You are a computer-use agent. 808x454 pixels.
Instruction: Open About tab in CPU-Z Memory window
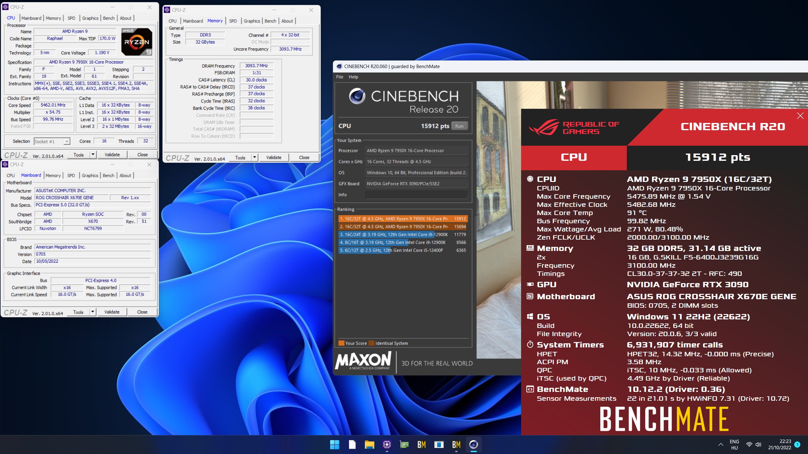point(287,21)
